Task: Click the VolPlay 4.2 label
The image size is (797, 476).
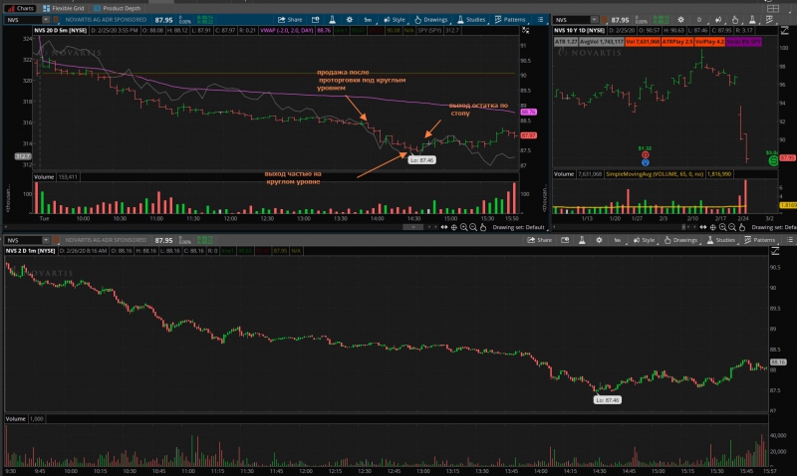Action: (x=709, y=42)
